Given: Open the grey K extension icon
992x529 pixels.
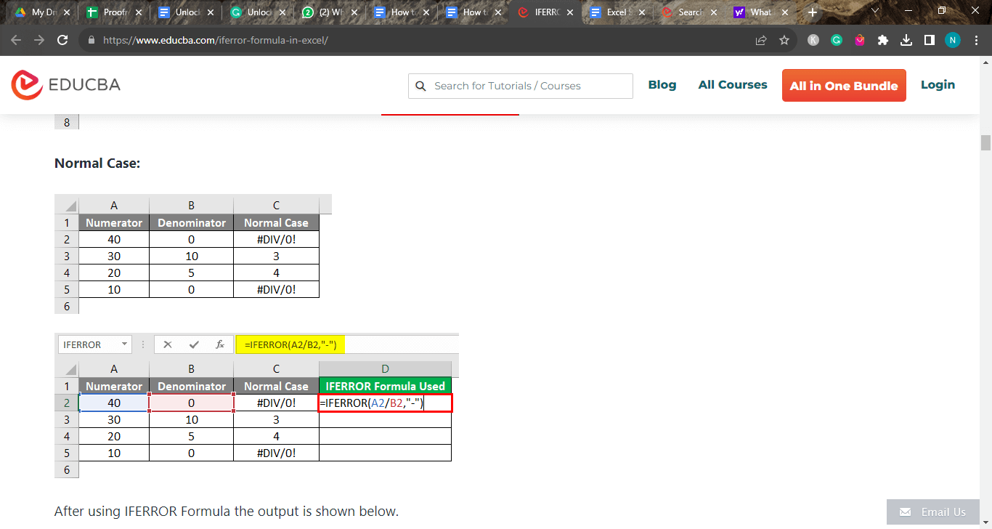Looking at the screenshot, I should click(x=813, y=40).
